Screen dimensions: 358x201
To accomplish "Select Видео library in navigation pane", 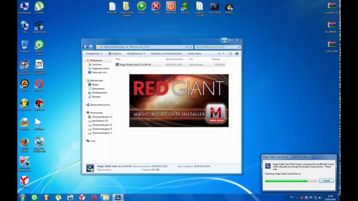I will 93,84.
